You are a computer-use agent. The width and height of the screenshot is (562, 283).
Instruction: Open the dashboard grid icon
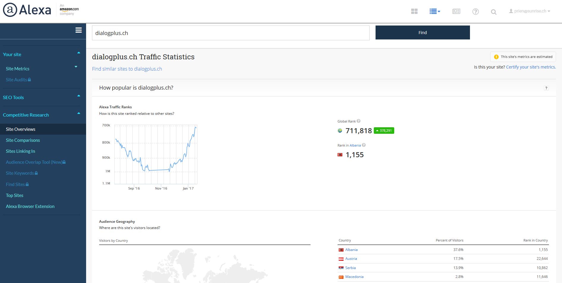tap(414, 11)
